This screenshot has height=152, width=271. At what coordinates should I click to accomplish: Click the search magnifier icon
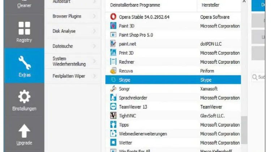pos(255,77)
